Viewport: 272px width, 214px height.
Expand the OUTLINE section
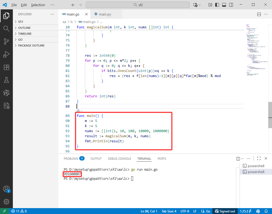tap(36, 28)
